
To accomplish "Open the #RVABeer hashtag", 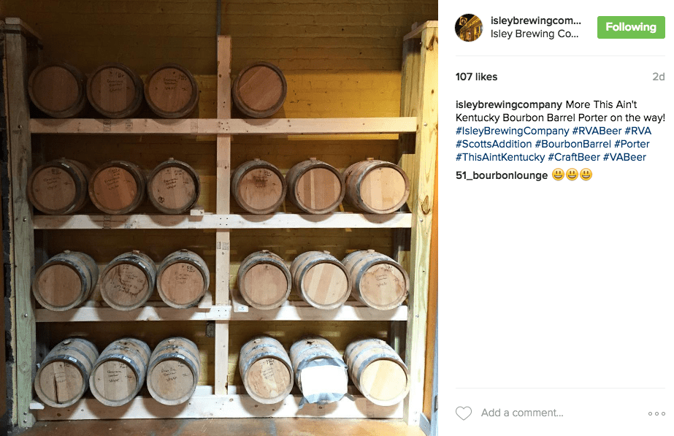I will tap(597, 131).
